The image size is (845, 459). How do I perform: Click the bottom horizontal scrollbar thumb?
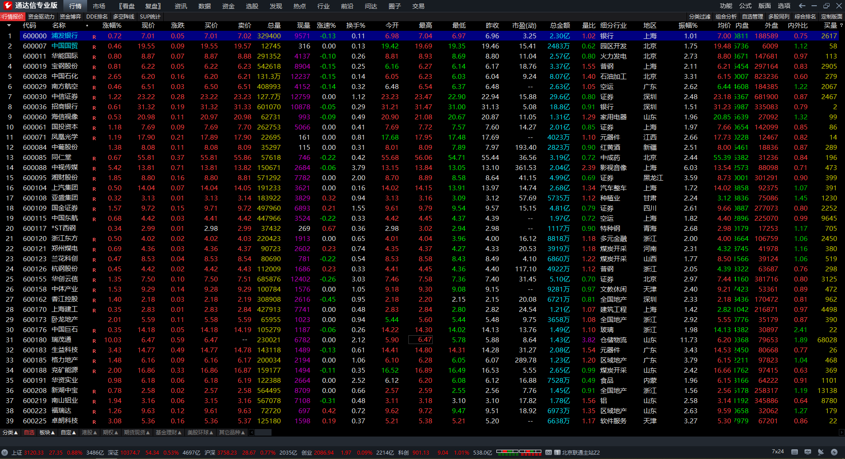(x=263, y=433)
